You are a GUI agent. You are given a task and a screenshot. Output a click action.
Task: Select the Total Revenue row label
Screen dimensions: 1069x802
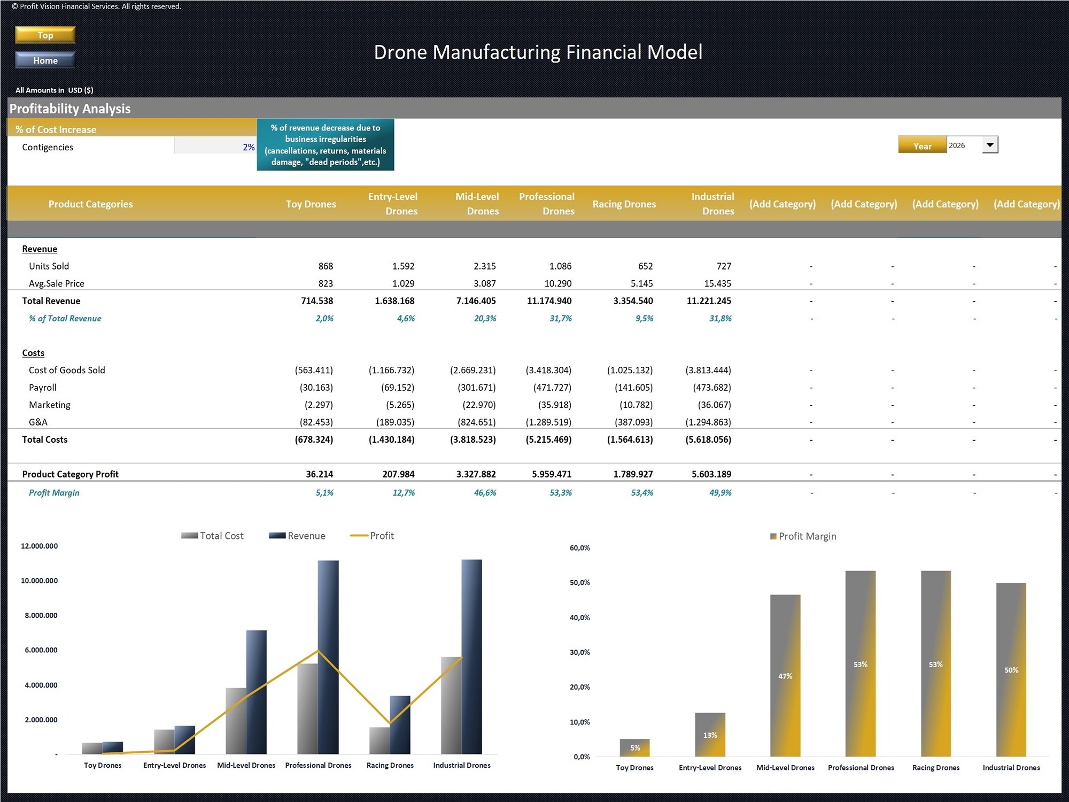51,301
